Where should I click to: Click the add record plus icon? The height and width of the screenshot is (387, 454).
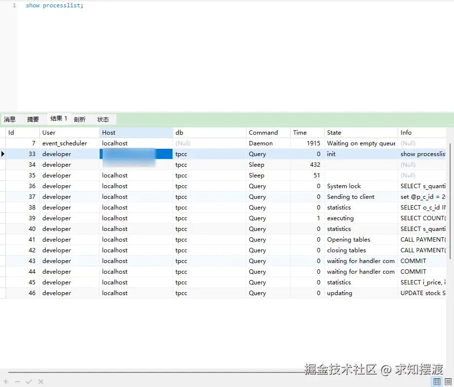(6, 382)
